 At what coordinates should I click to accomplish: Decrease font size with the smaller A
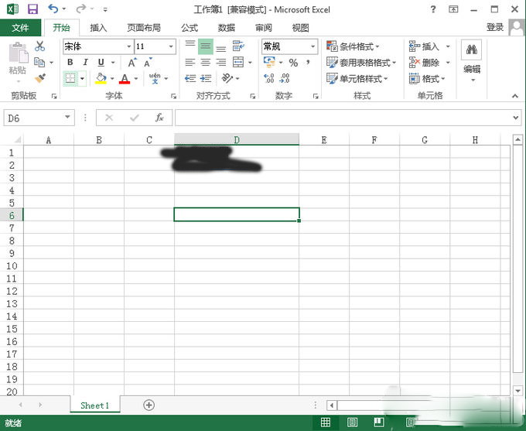coord(148,63)
